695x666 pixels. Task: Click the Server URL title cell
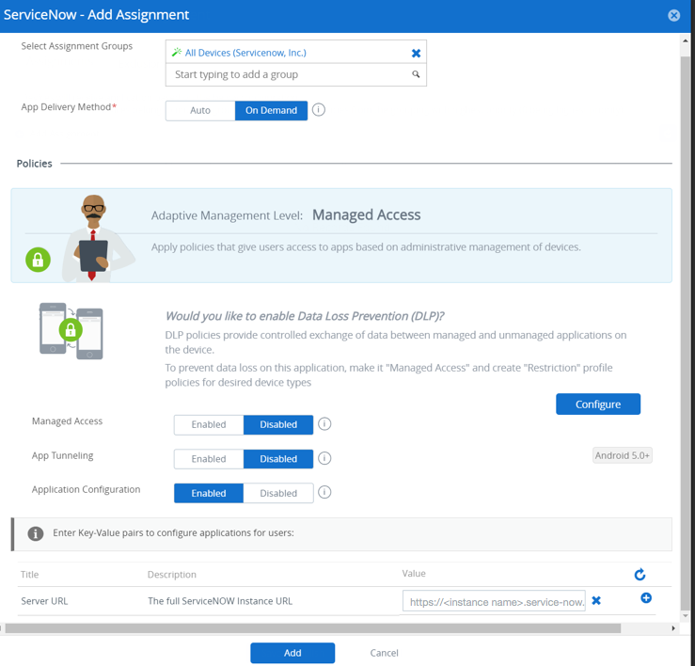point(44,601)
